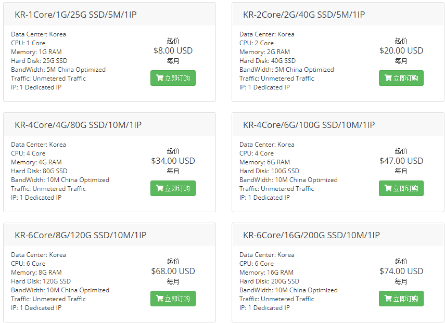Select the KR-2Core/2G/40G SSD/5M/1IP heading

coord(304,15)
